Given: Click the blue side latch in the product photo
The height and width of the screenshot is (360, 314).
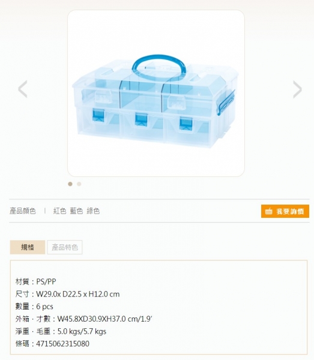Looking at the screenshot, I should point(226,103).
